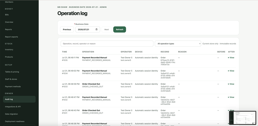This screenshot has width=258, height=126.
Task: Click Automatic session identity in row #1033
Action: tap(146, 84)
